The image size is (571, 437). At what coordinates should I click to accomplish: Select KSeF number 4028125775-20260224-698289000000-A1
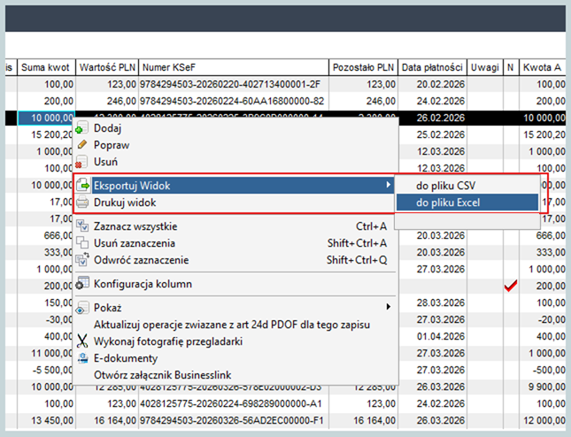coord(231,403)
